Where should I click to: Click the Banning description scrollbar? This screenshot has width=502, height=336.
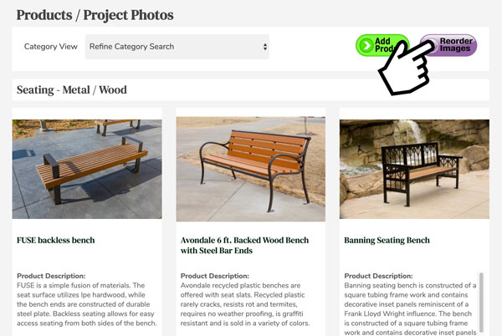point(481,302)
